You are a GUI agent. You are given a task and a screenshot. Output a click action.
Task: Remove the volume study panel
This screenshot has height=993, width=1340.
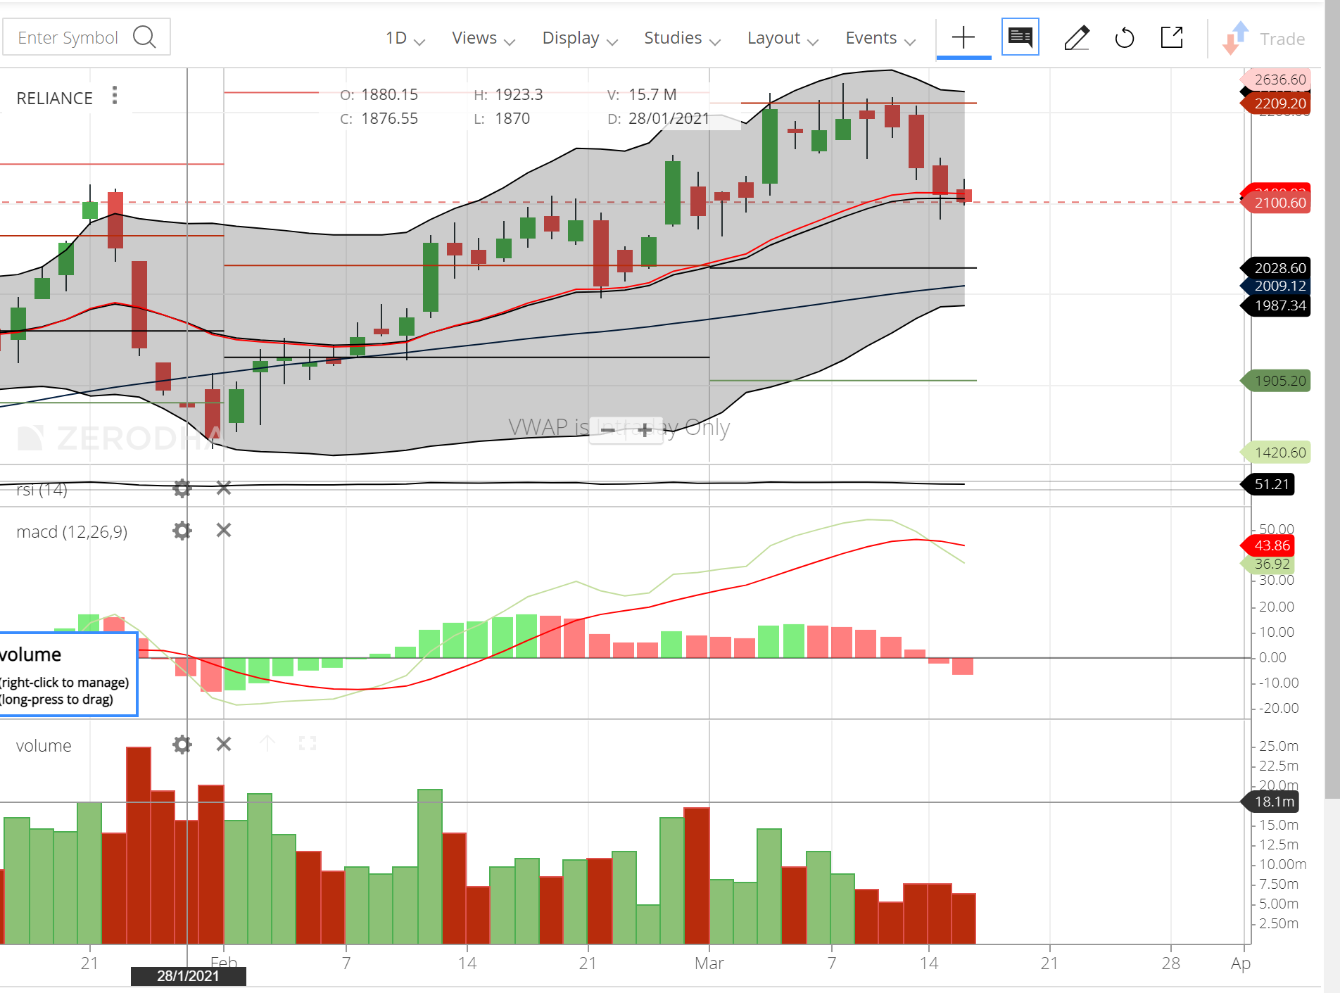[x=224, y=744]
